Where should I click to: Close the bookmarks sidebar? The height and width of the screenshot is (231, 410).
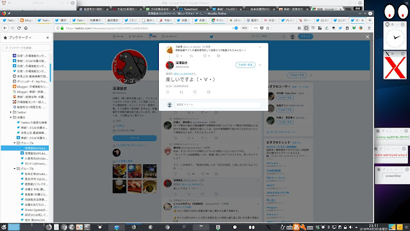47,38
